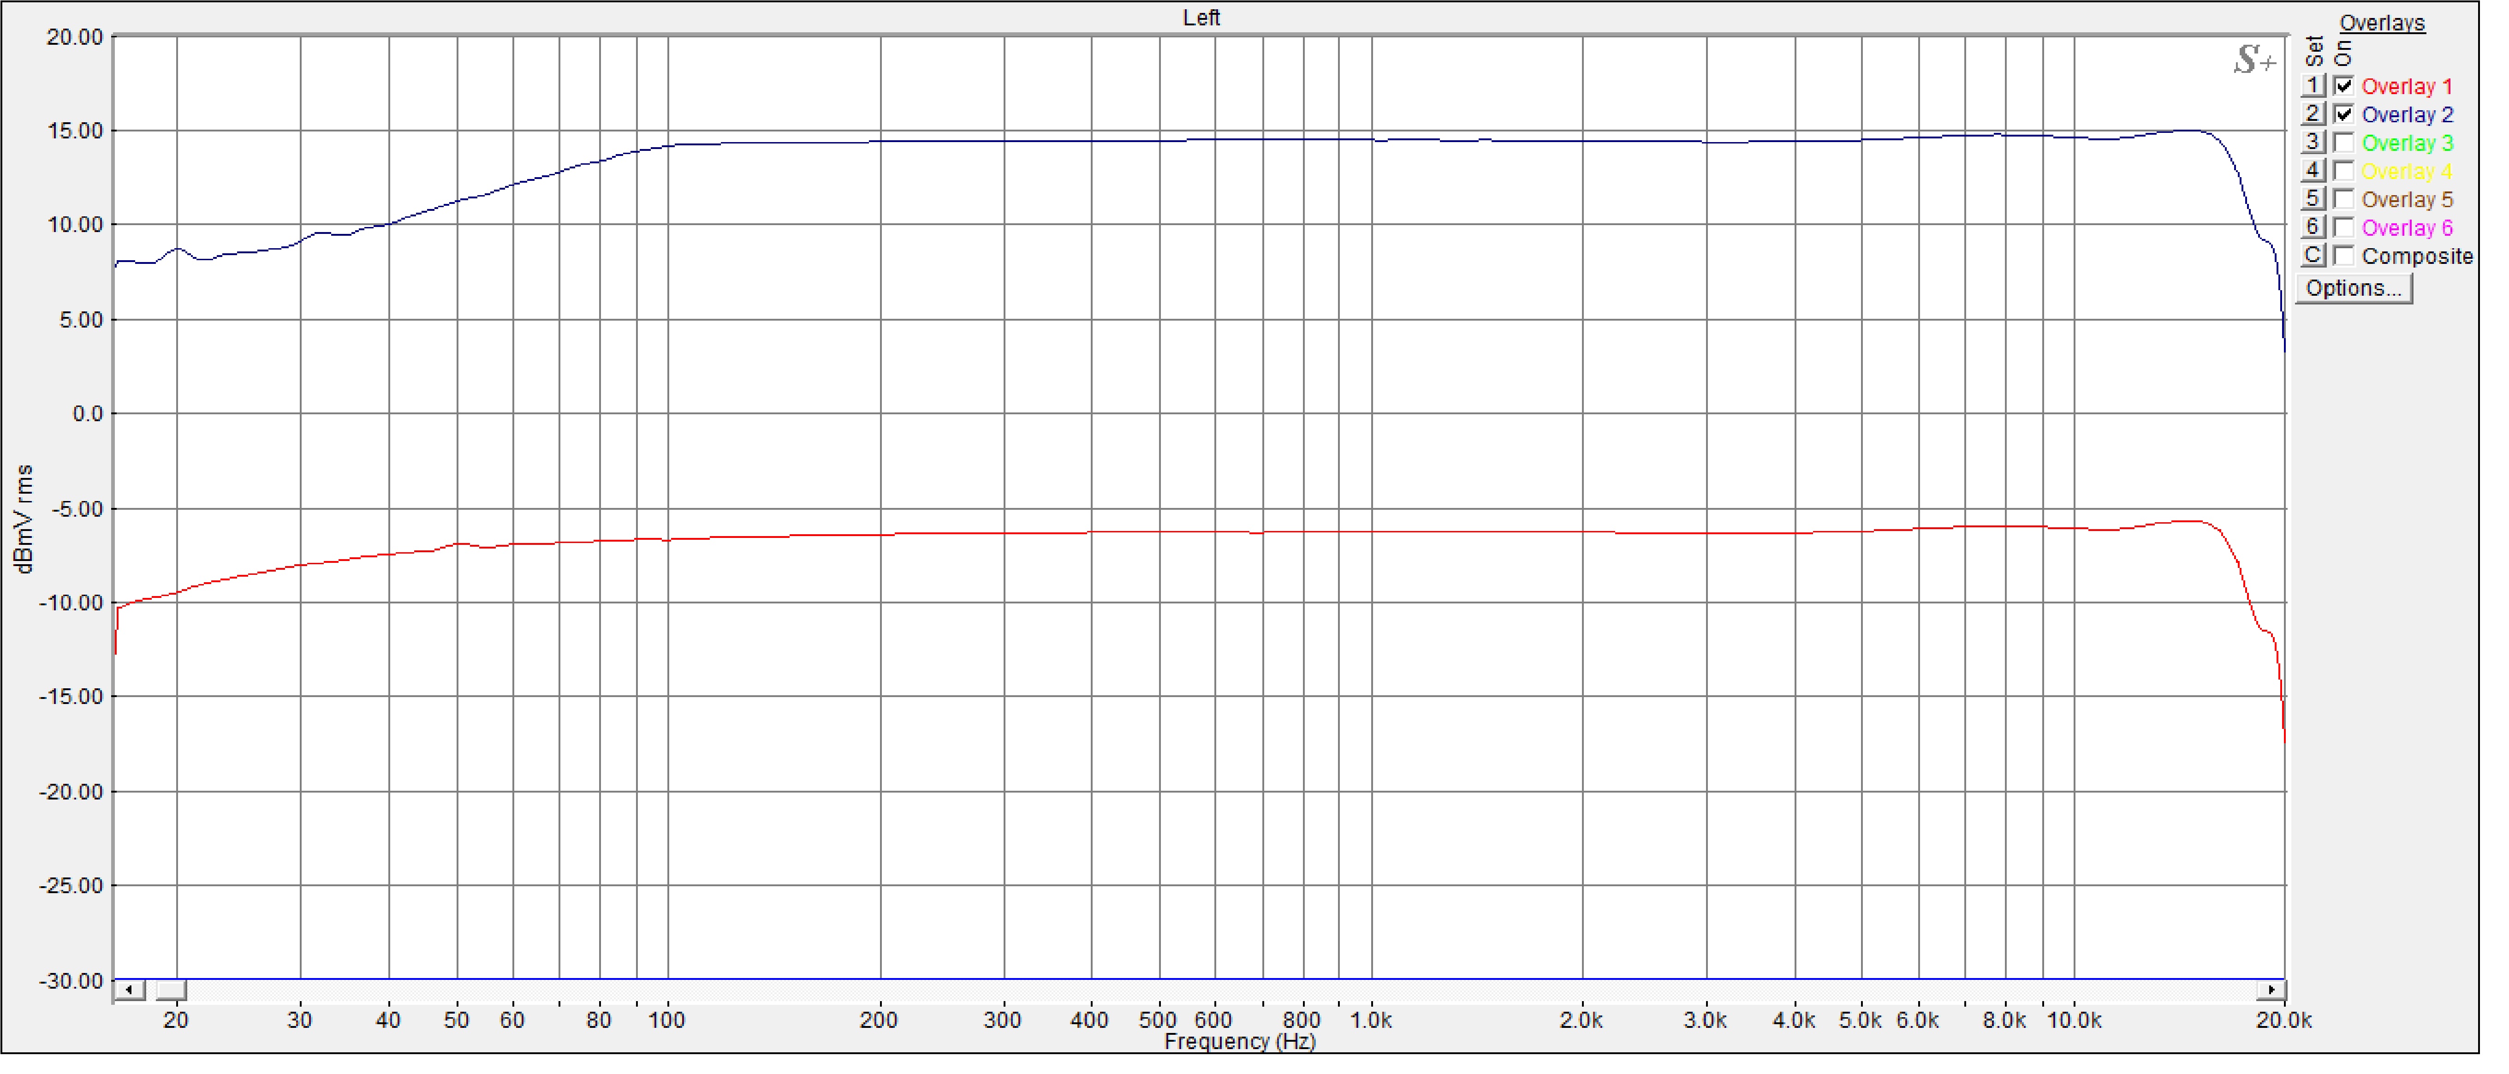Click Set button 3 for Overlay 3
The height and width of the screenshot is (1074, 2509).
[2313, 142]
